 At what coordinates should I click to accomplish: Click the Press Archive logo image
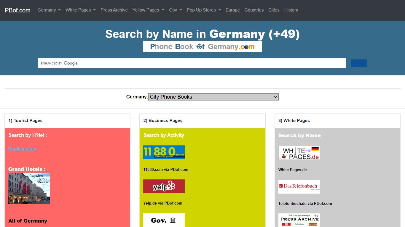pyautogui.click(x=299, y=220)
